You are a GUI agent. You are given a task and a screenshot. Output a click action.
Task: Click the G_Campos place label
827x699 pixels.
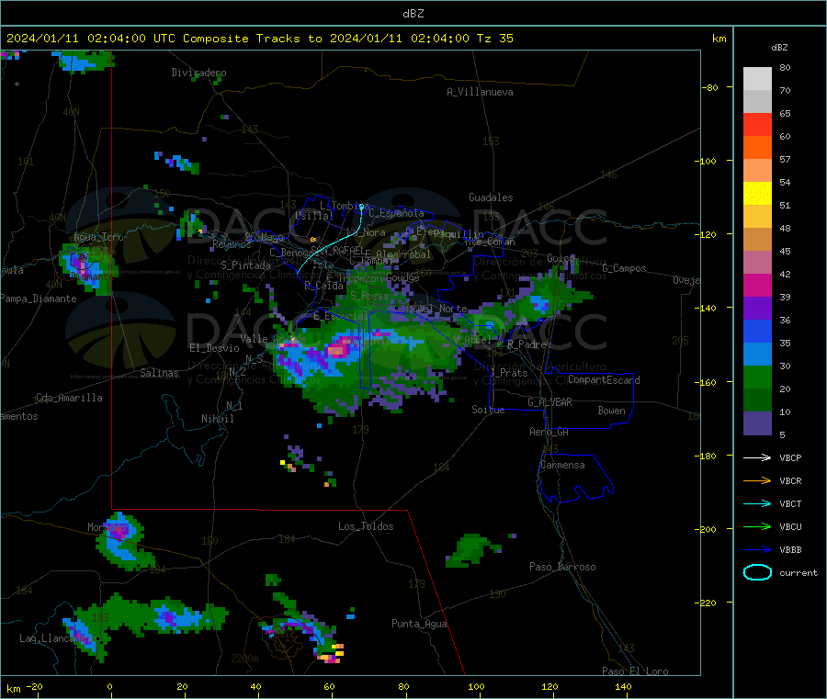[x=625, y=268]
